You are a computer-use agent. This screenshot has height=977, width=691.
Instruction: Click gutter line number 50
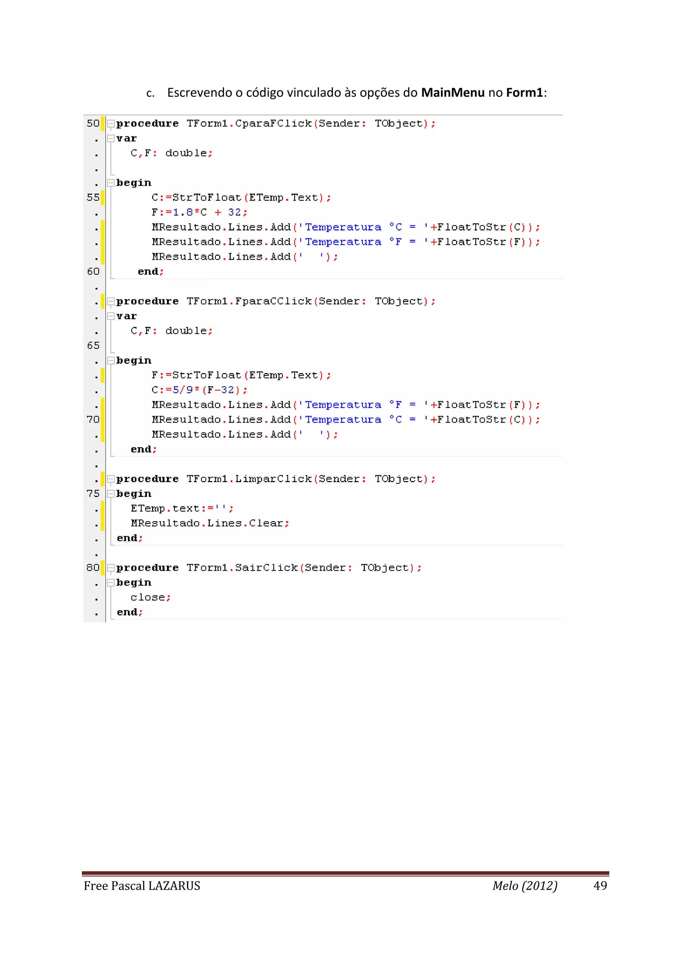click(x=93, y=123)
